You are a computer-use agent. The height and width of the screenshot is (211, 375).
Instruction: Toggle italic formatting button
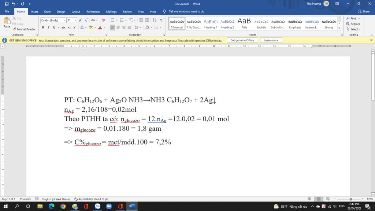(48, 27)
